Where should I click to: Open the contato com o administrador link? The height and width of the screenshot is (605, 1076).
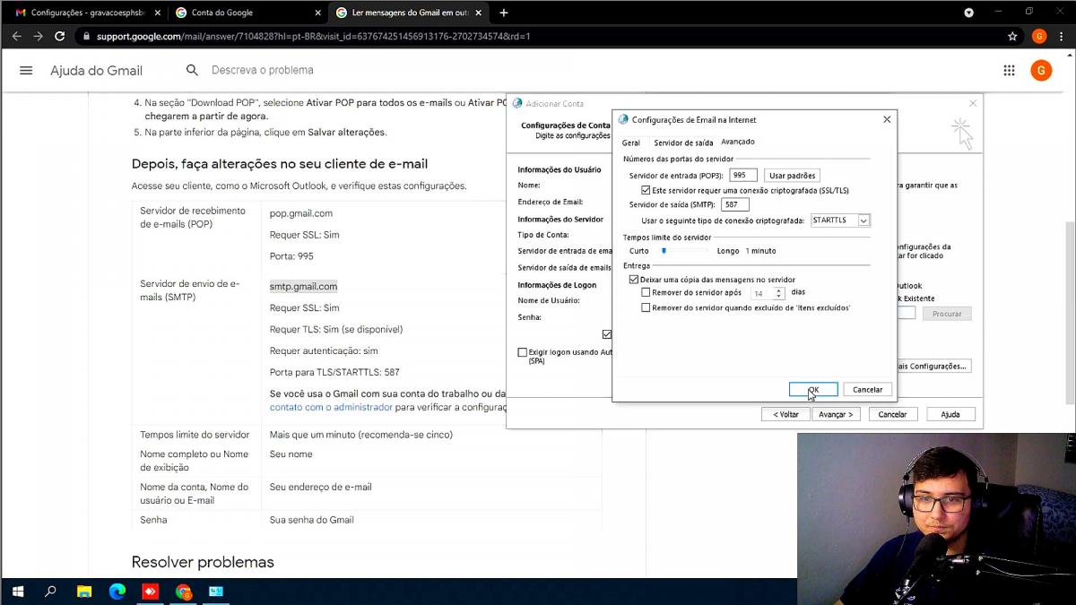(x=331, y=407)
